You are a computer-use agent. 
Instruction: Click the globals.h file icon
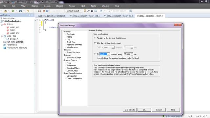coord(8,39)
